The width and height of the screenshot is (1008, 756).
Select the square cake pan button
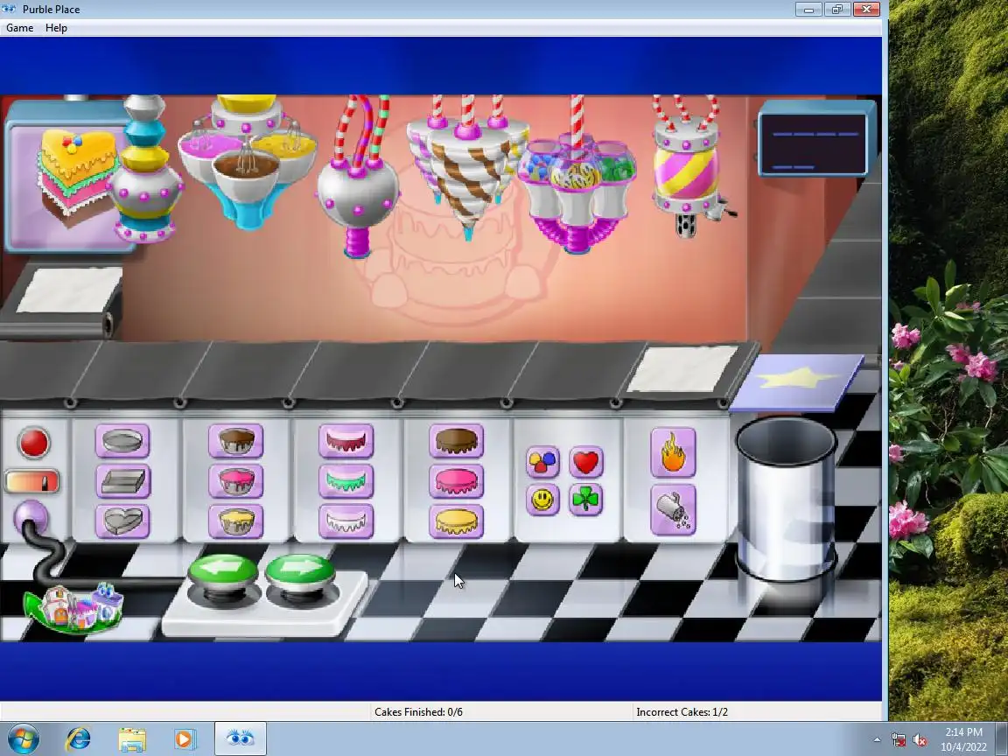tap(122, 481)
